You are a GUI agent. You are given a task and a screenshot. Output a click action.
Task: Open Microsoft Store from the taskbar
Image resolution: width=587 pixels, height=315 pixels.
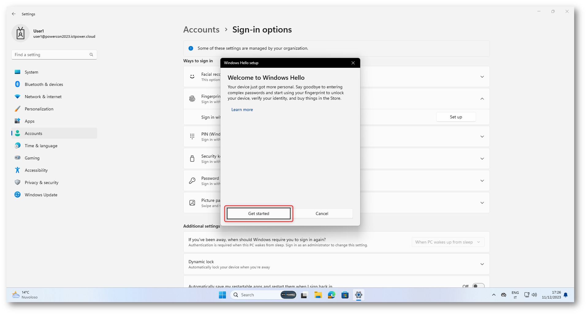345,295
